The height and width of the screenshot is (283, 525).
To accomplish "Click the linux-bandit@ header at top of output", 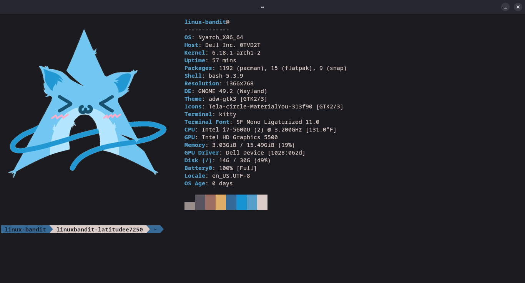I will (207, 22).
